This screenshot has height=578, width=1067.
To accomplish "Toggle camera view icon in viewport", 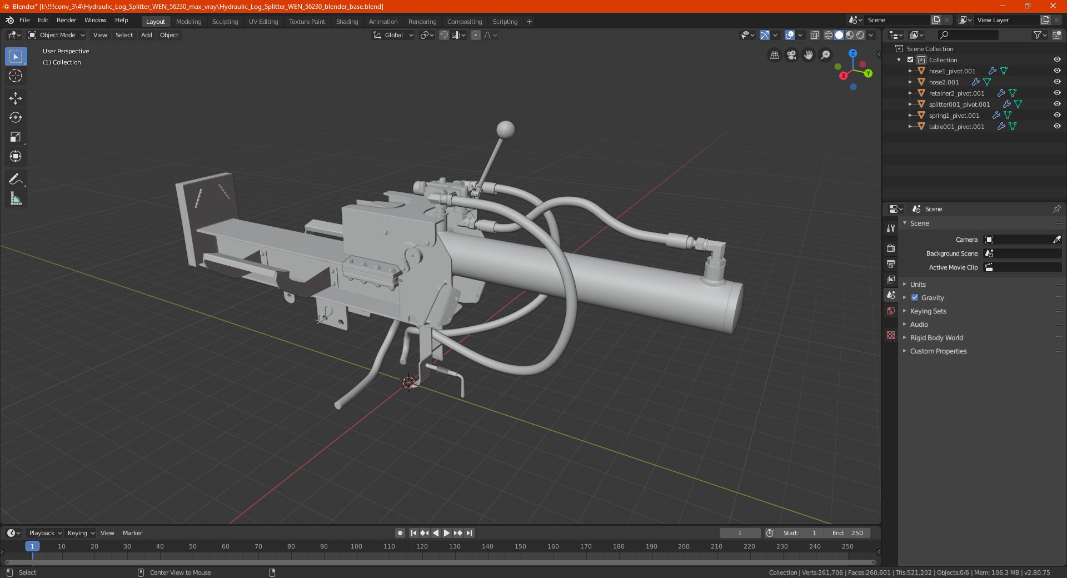I will coord(791,55).
